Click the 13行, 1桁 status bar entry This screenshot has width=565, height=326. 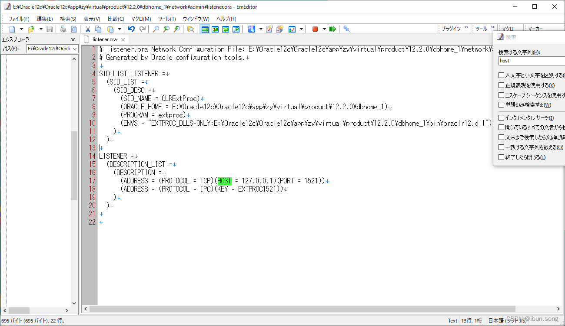point(472,321)
